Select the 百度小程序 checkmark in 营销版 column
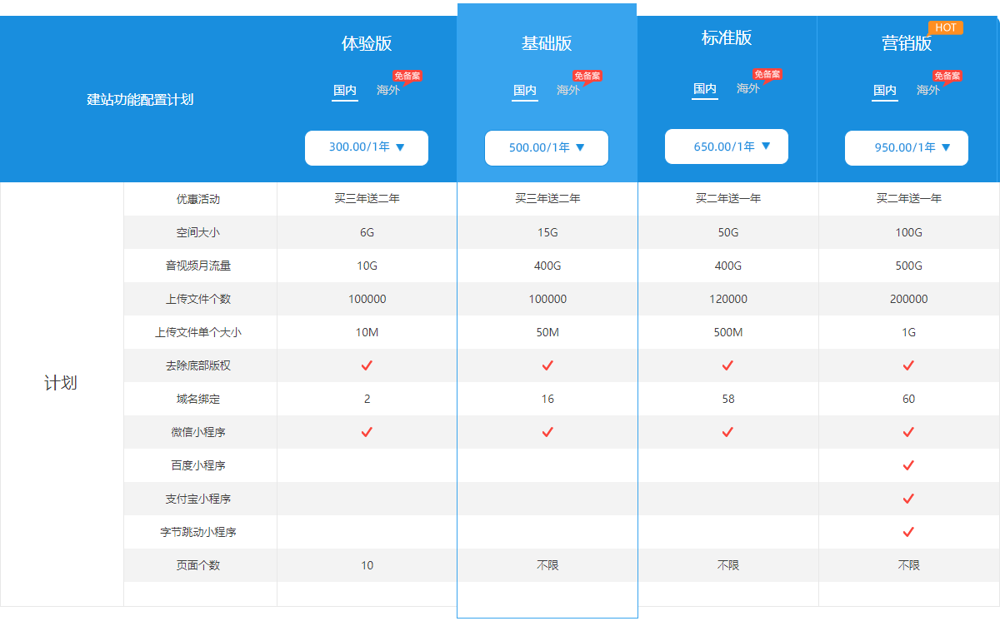The height and width of the screenshot is (621, 1000). [907, 465]
